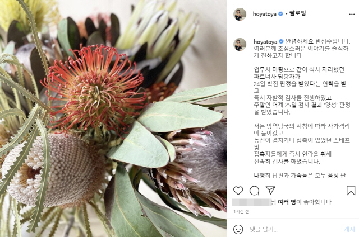Click the hoyatoya avatar beside the caption

[240, 44]
